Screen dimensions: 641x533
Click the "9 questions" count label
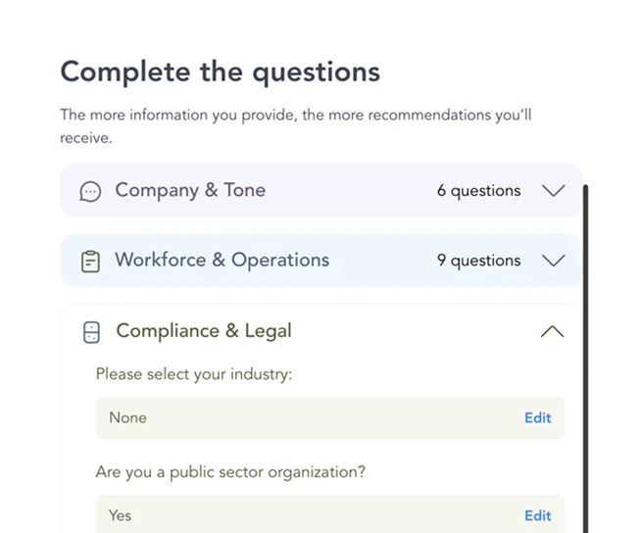tap(478, 261)
